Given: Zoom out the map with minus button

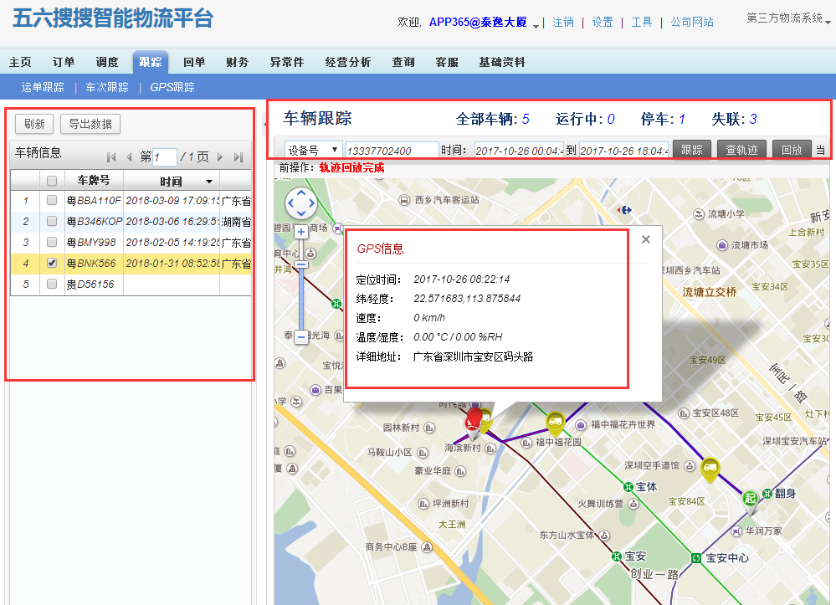Looking at the screenshot, I should coord(301,337).
